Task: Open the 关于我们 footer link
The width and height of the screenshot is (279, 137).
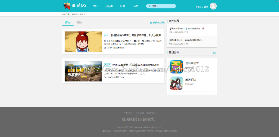Action: coord(139,113)
